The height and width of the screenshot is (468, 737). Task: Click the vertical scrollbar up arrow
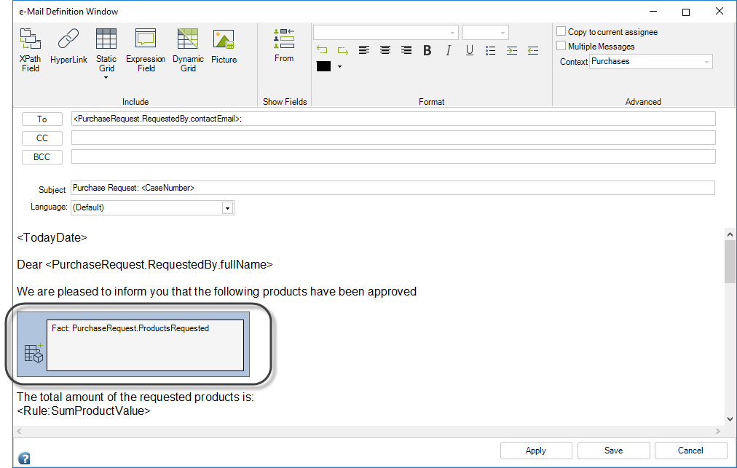(x=730, y=234)
